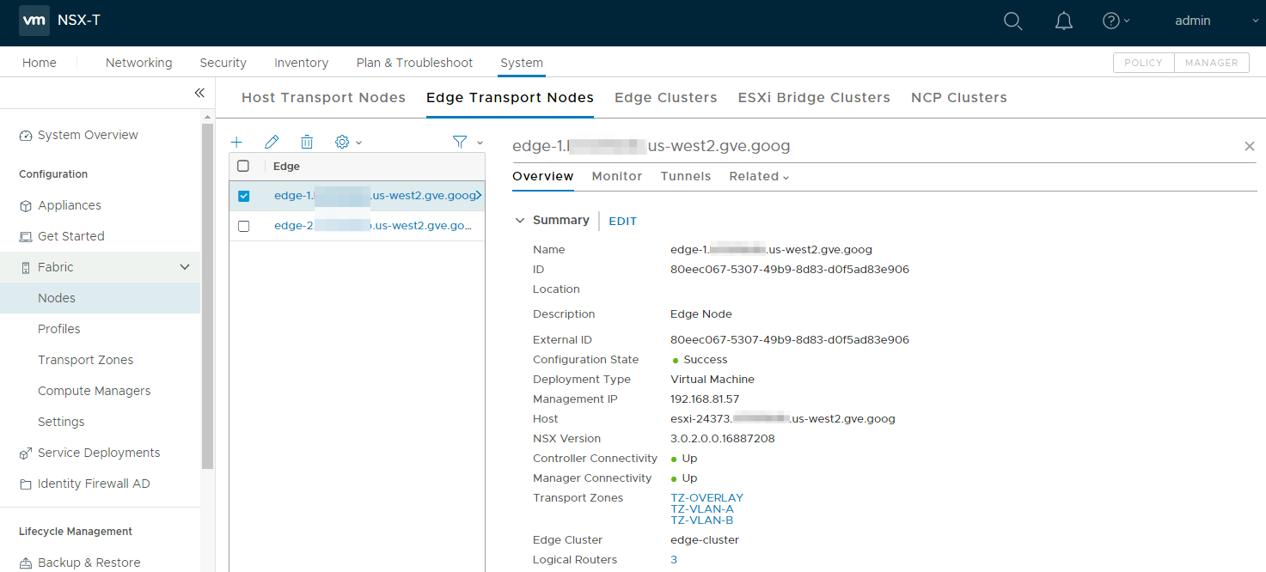This screenshot has width=1266, height=572.
Task: Select the Overview detail tab
Action: click(x=543, y=176)
